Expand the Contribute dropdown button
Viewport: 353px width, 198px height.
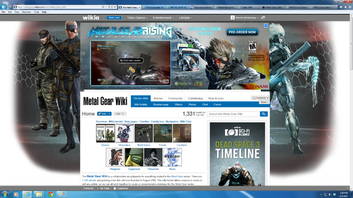[x=260, y=98]
